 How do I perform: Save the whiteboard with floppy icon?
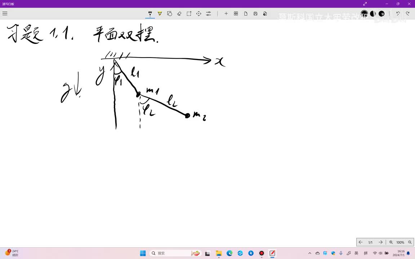[x=255, y=13]
